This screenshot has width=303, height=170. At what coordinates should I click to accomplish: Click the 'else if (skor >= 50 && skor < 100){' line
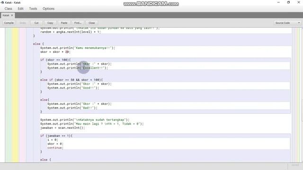(x=71, y=80)
